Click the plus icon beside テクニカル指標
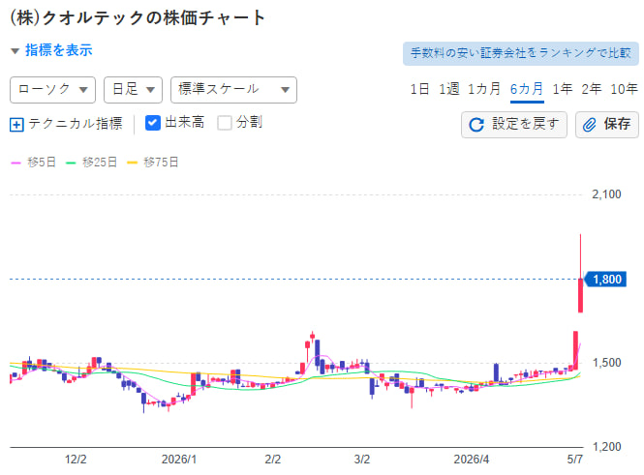 (16, 124)
